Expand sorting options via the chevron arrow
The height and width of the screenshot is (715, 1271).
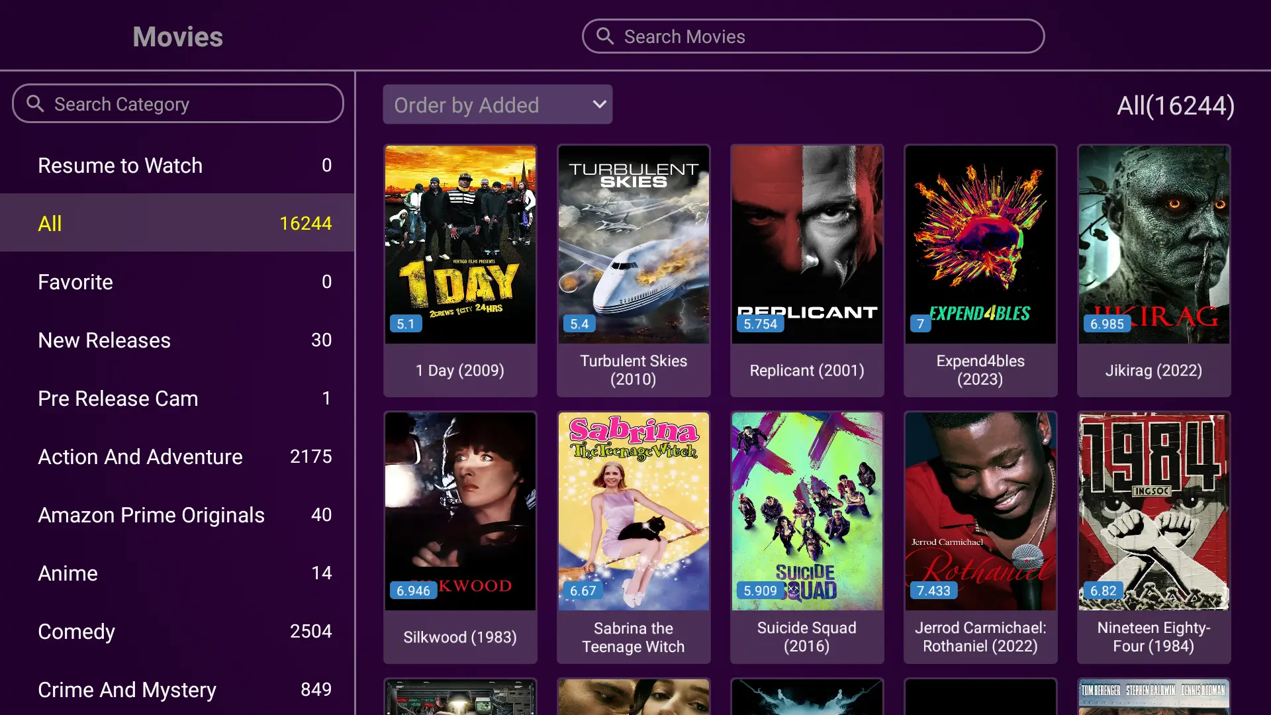click(x=598, y=105)
